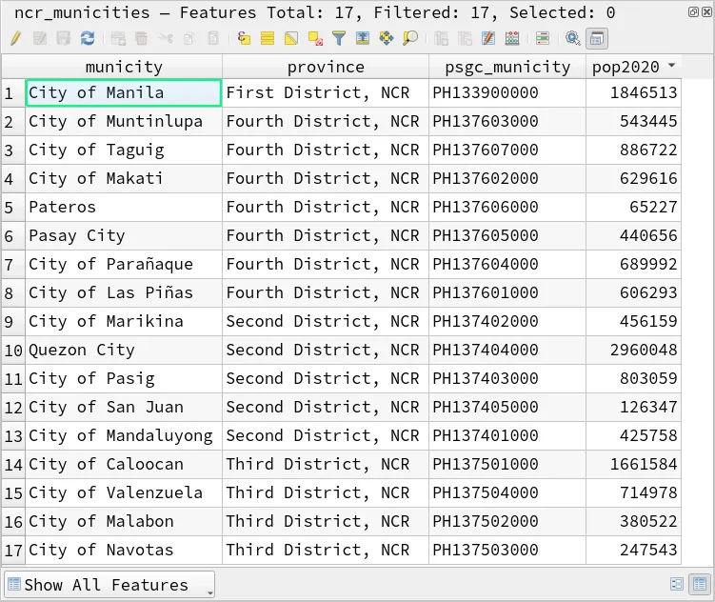Click the Delete selected features trash icon
The image size is (715, 602).
click(x=141, y=38)
